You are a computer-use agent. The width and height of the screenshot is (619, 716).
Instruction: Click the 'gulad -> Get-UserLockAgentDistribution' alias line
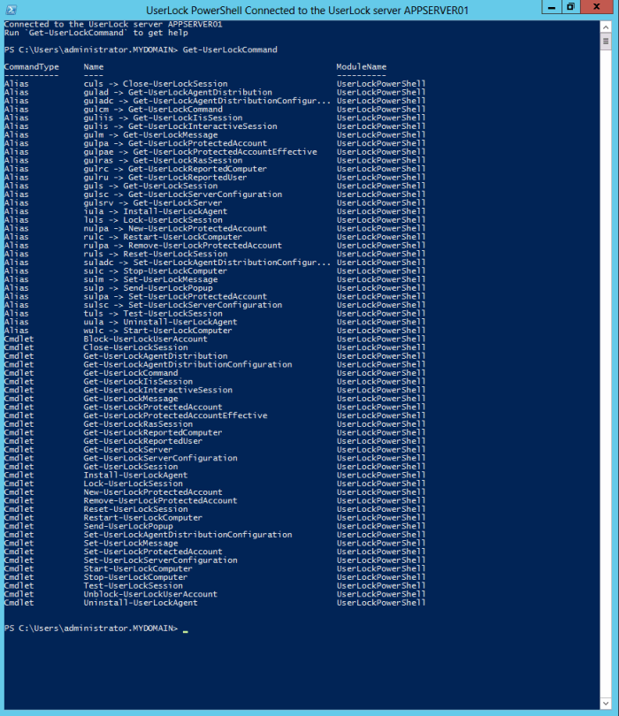coord(178,92)
